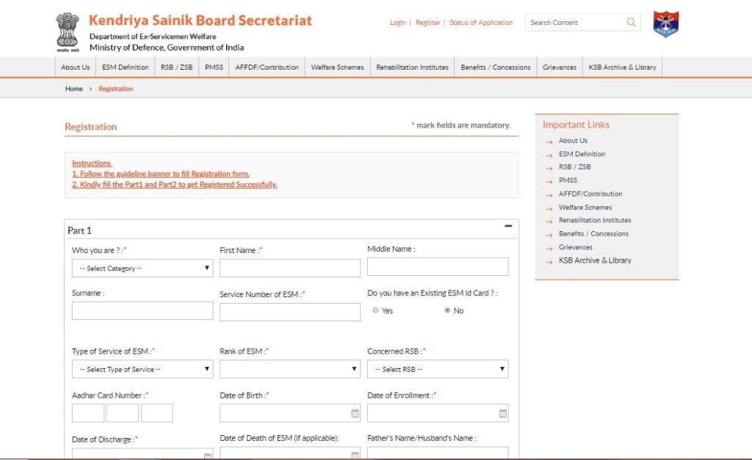The width and height of the screenshot is (752, 460).
Task: Select Yes for existing ESM Id Card
Action: [375, 310]
